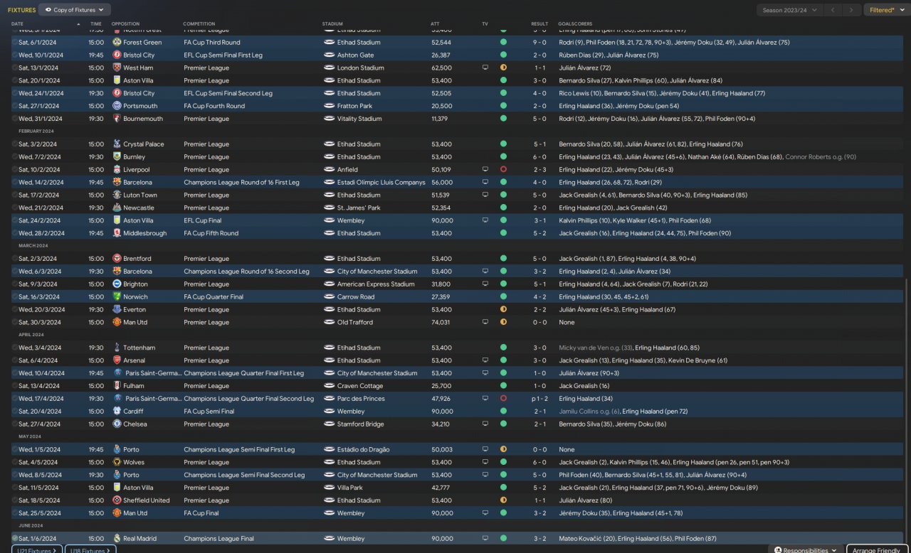Go to the next season with the right arrow

[x=851, y=10]
